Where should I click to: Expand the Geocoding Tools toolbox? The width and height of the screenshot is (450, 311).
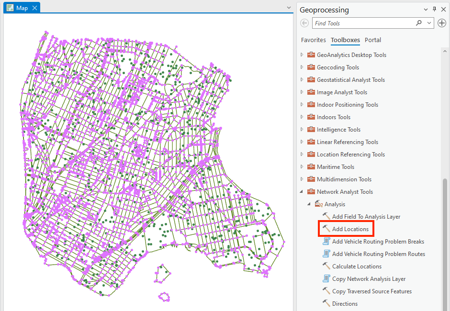point(302,67)
